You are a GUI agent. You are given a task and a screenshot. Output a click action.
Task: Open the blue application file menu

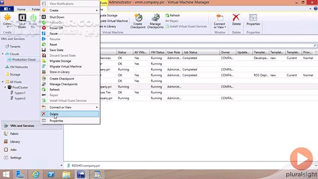click(7, 9)
